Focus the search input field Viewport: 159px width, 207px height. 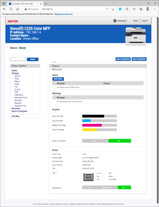pos(18,59)
